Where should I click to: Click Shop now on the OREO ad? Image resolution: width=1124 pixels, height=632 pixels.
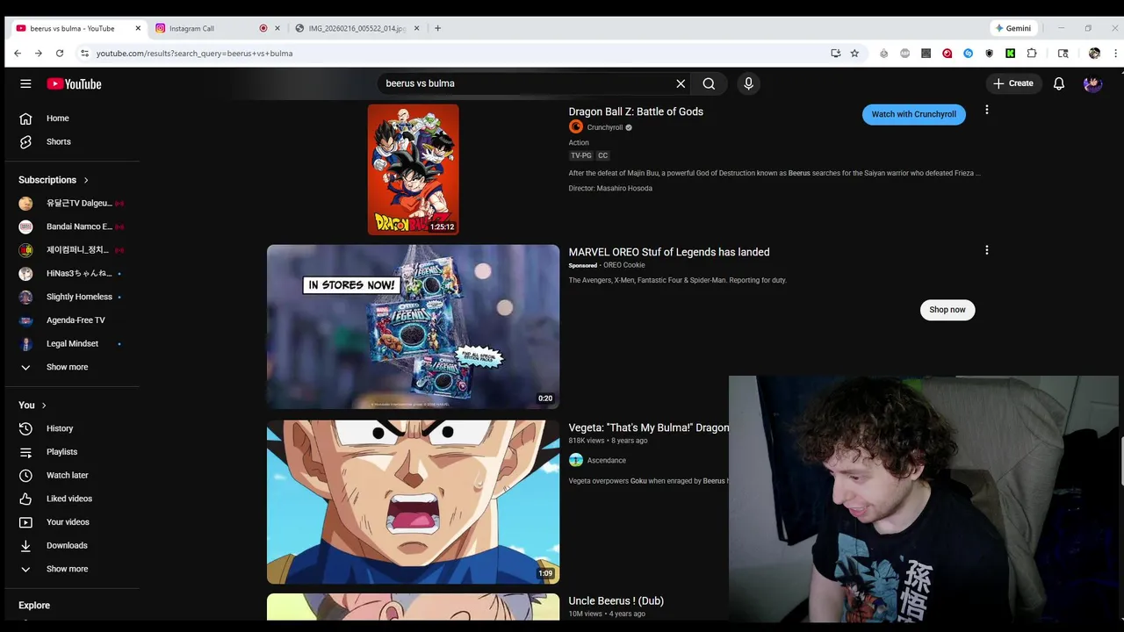pyautogui.click(x=947, y=310)
